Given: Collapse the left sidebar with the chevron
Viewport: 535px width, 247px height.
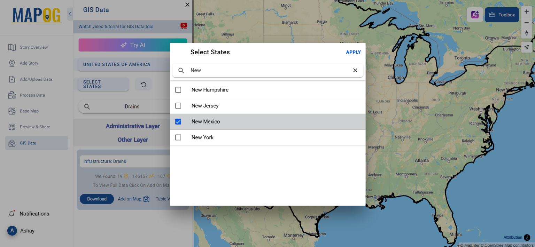Looking at the screenshot, I should (70, 14).
